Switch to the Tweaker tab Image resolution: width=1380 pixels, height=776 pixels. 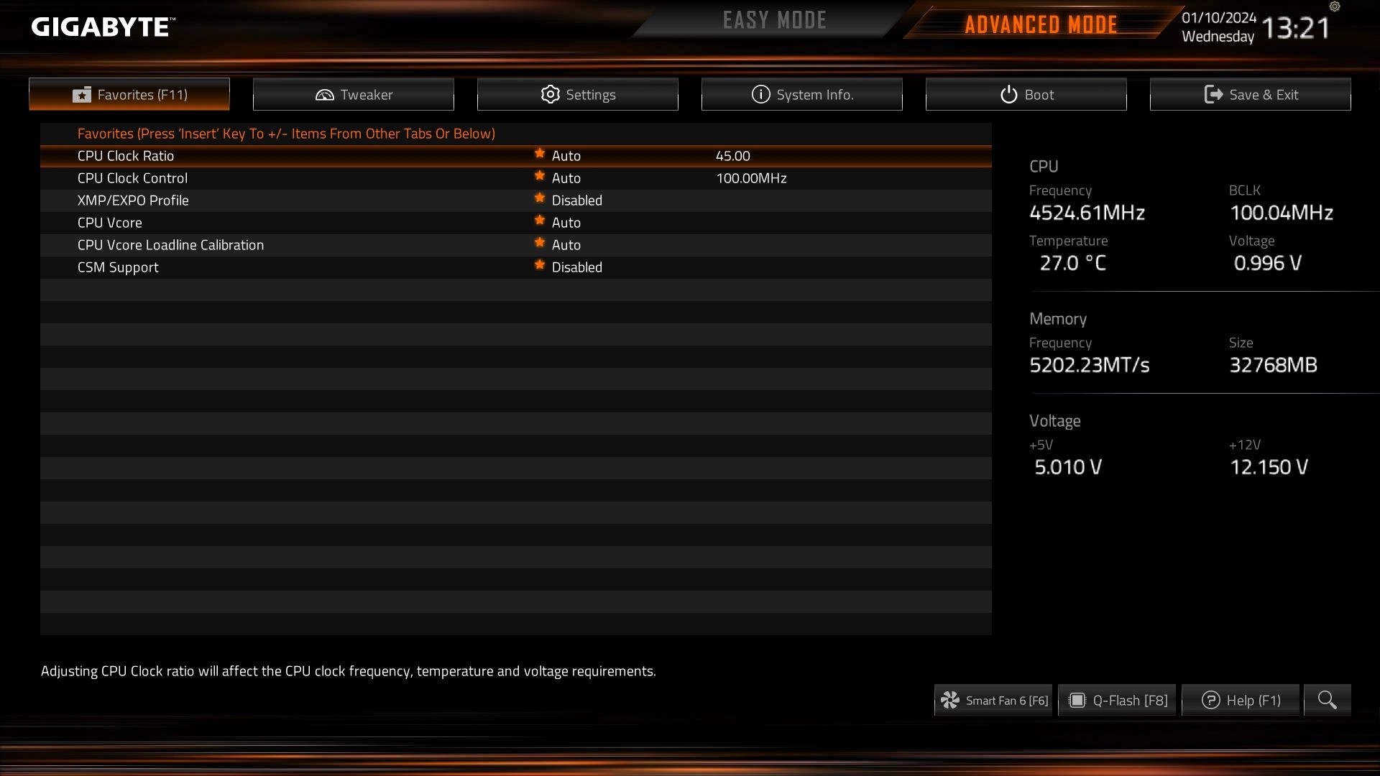pos(354,94)
